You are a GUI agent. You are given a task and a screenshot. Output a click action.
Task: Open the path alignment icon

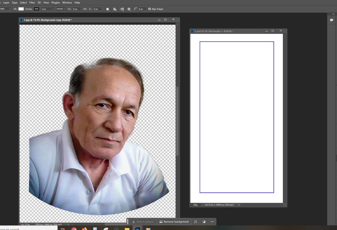(x=115, y=9)
